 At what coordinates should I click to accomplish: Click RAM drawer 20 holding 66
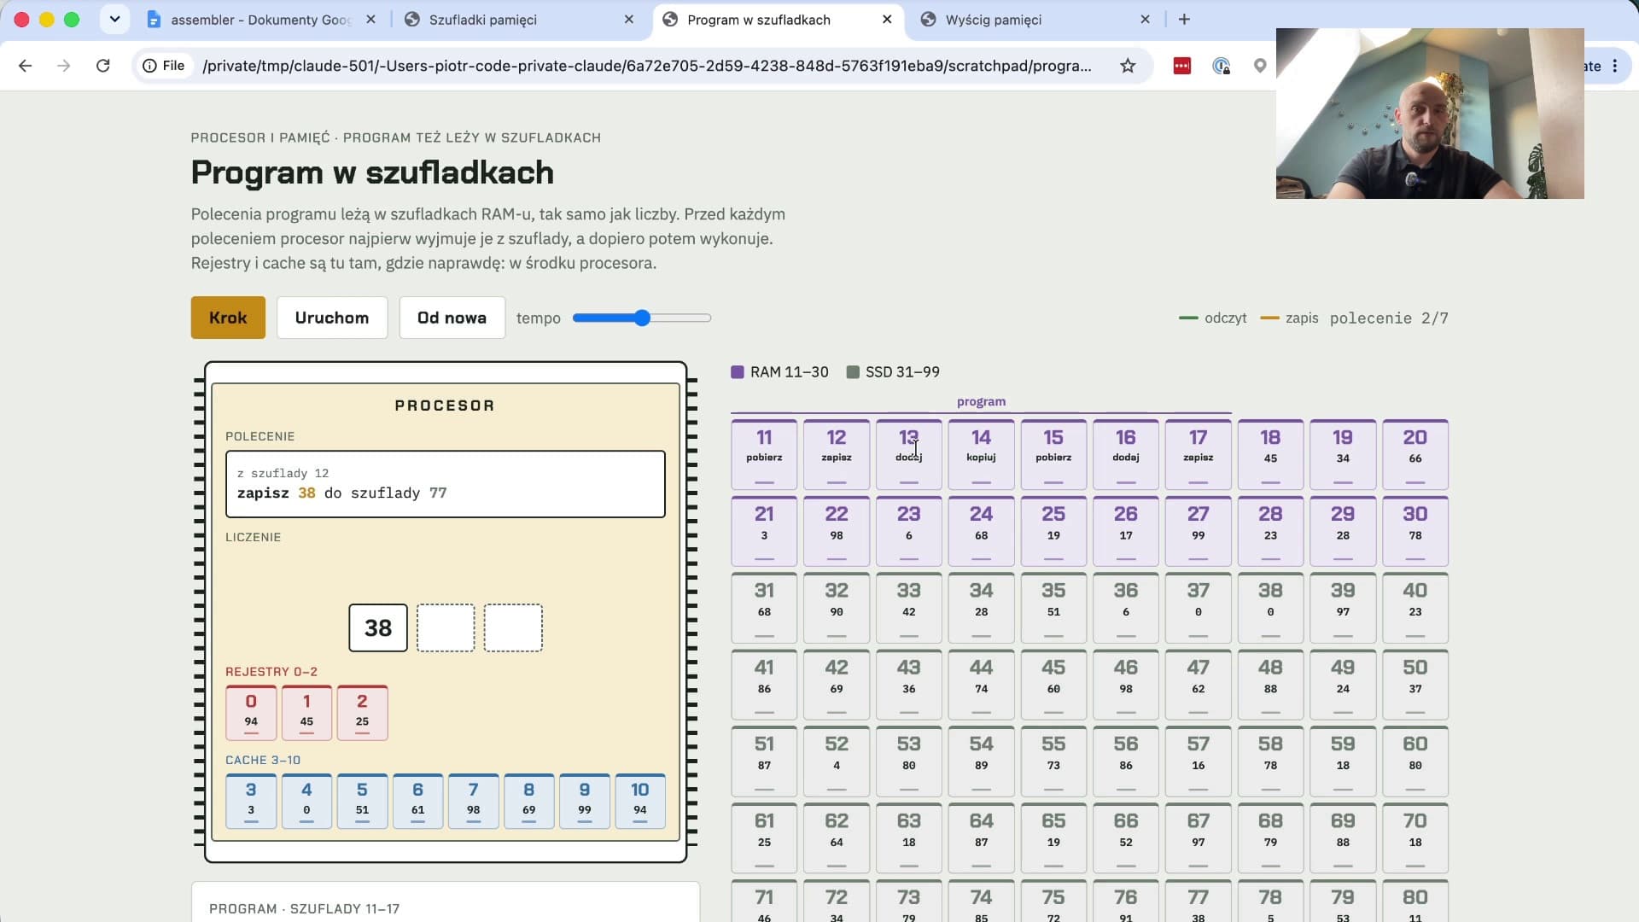(x=1415, y=454)
